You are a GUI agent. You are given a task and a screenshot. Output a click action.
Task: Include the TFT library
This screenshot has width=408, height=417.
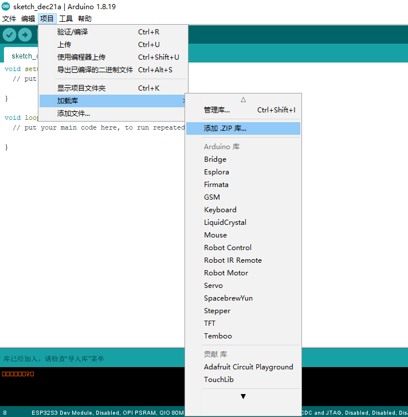click(243, 324)
